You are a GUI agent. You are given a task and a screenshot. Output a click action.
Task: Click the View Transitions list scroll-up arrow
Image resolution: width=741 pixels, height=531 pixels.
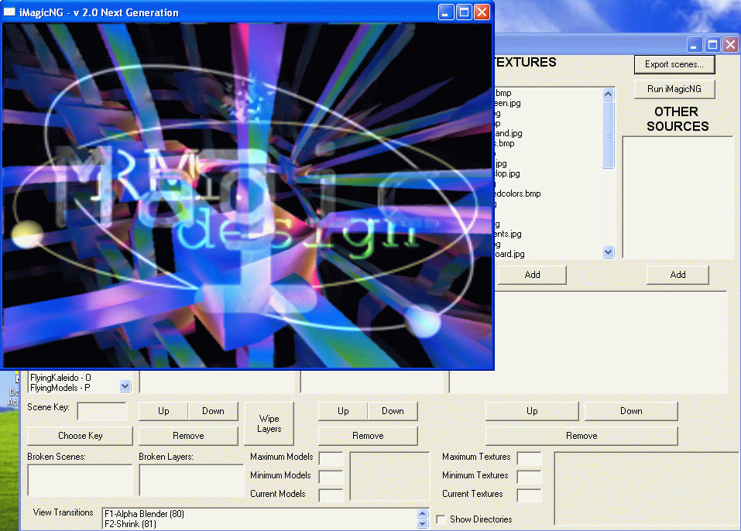(x=423, y=513)
